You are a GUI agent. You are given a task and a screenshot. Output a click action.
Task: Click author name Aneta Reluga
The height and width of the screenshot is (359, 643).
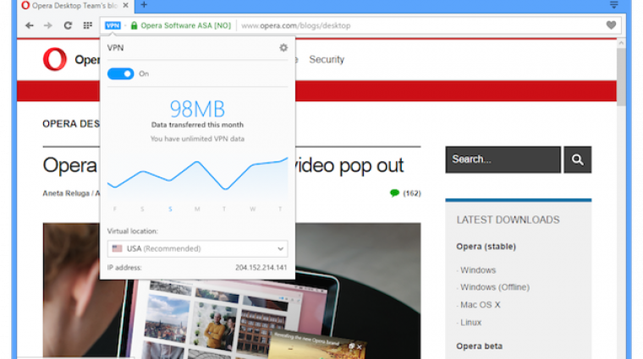coord(66,193)
